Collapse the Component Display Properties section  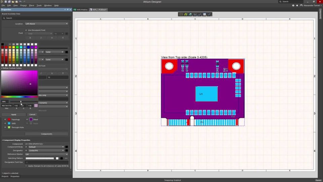(2, 140)
